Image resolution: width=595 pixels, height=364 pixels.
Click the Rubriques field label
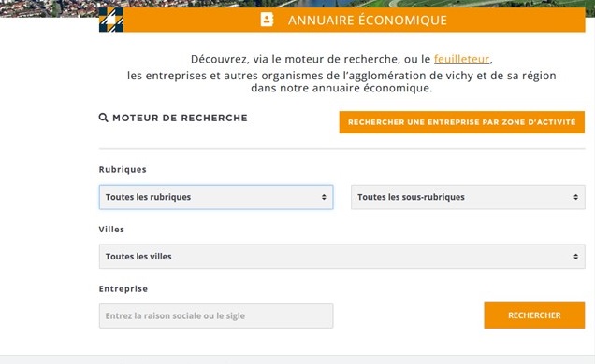[123, 169]
